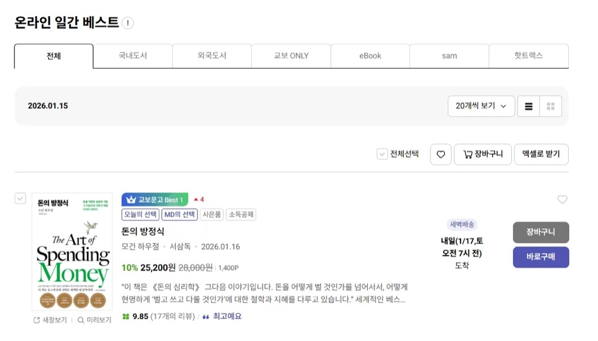The width and height of the screenshot is (598, 341).
Task: Click the heart wishlist button in toolbar
Action: (441, 154)
